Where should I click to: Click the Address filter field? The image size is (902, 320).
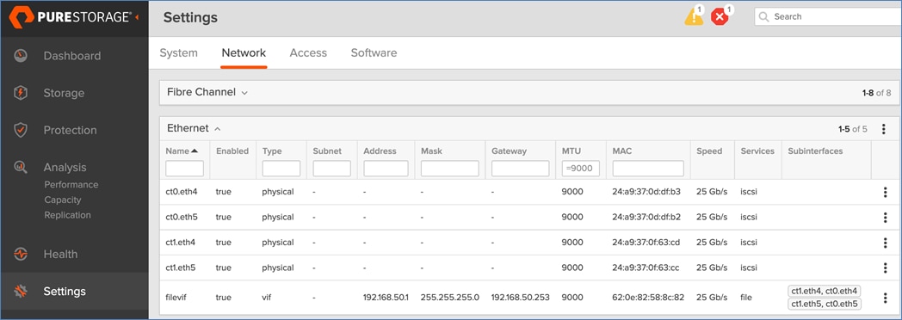click(386, 169)
